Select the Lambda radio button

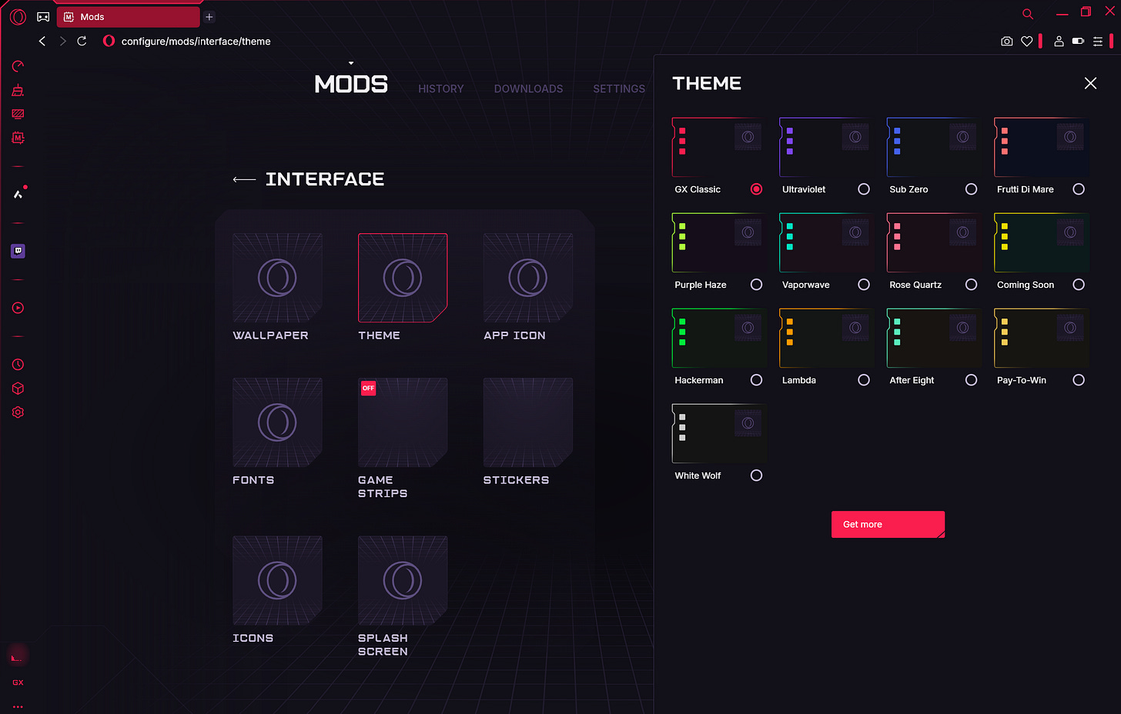click(864, 380)
